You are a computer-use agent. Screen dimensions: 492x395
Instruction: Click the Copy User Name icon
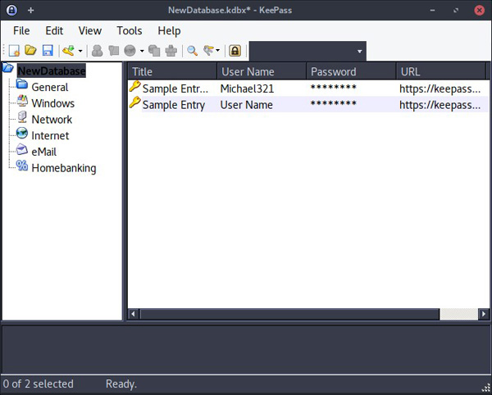tap(98, 51)
